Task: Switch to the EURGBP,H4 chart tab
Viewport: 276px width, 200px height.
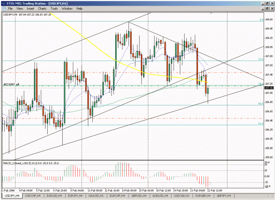Action: pos(203,196)
